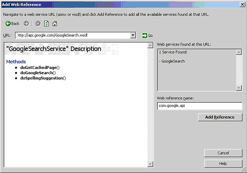Click the Forward navigation arrow icon
Viewport: 247px width, 173px height.
[x=26, y=24]
